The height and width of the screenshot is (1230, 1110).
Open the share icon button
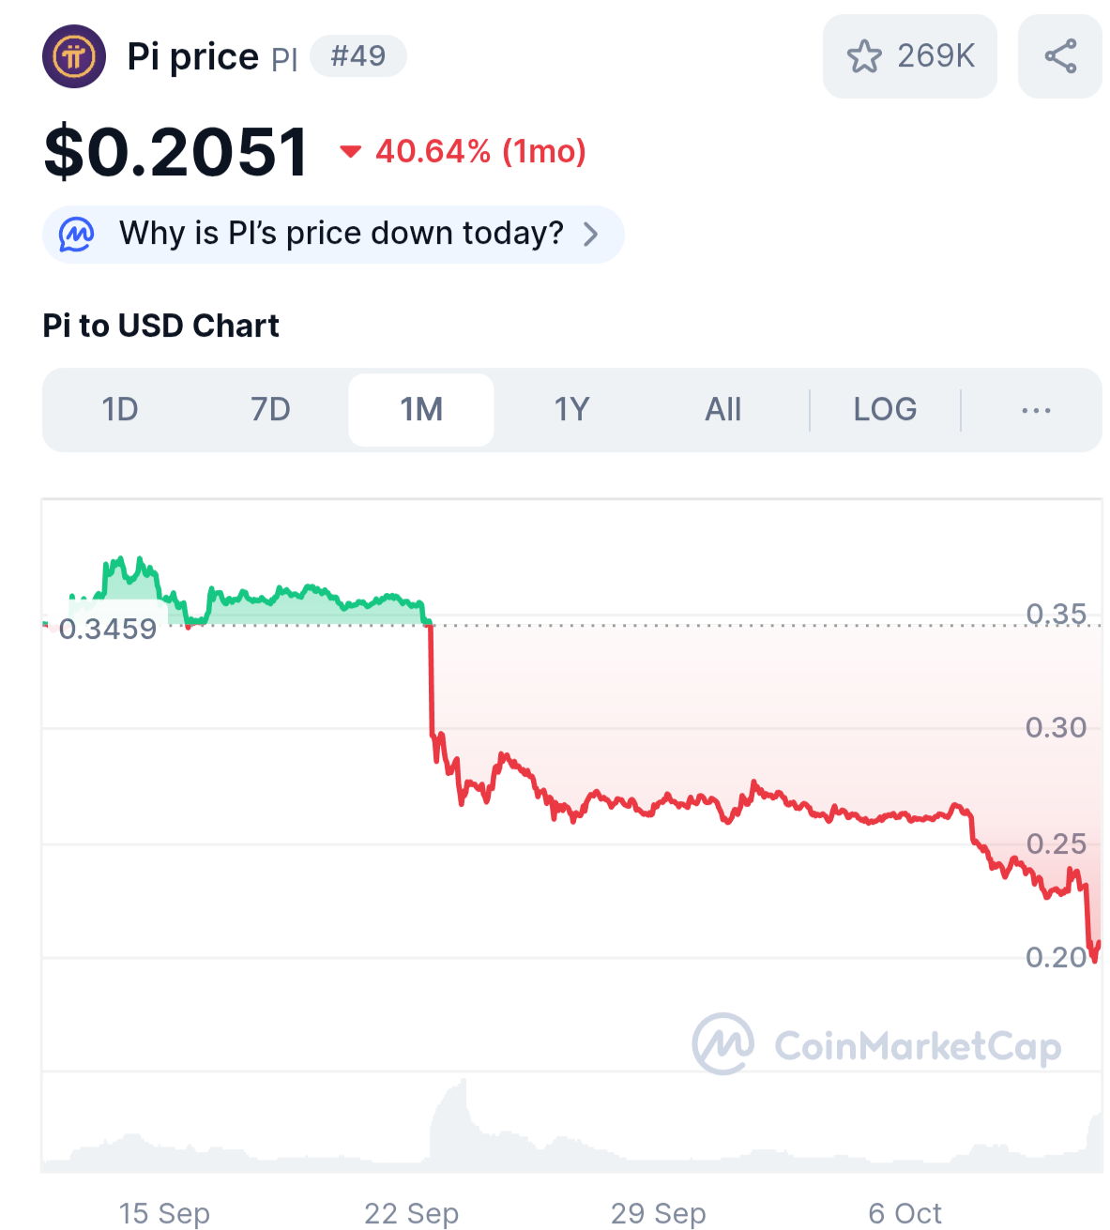(1060, 56)
